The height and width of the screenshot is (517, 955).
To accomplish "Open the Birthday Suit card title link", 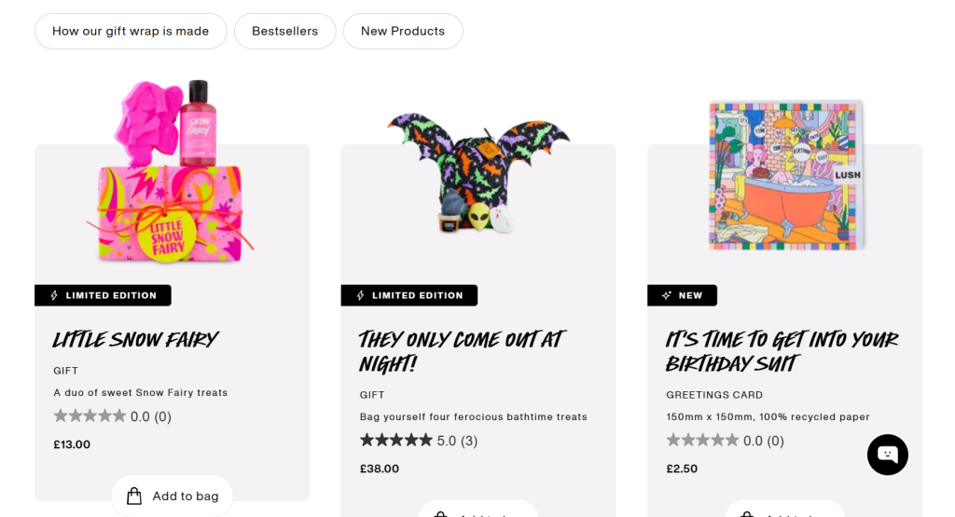I will coord(782,351).
